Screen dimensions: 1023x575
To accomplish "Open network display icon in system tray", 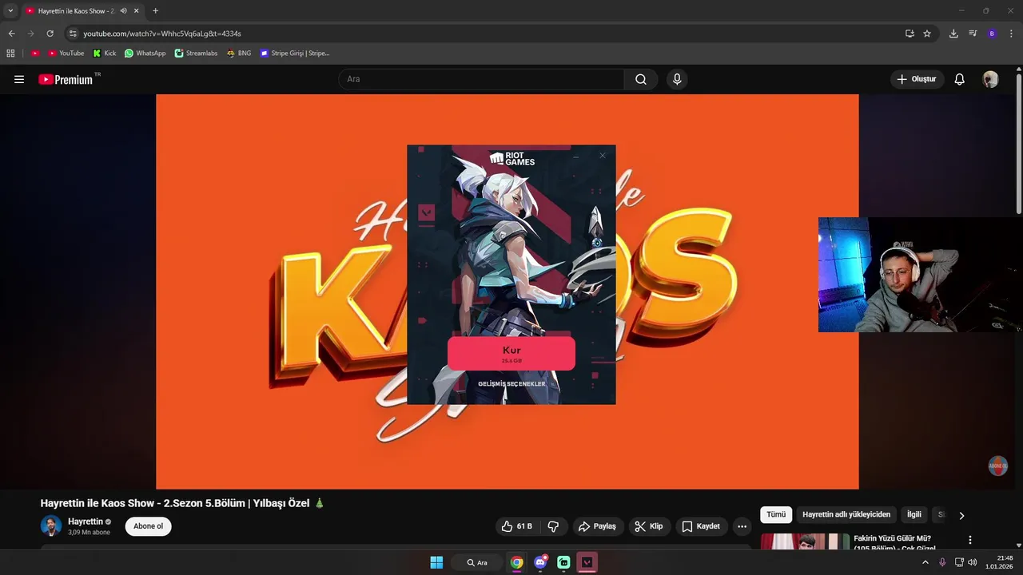I will [x=959, y=562].
